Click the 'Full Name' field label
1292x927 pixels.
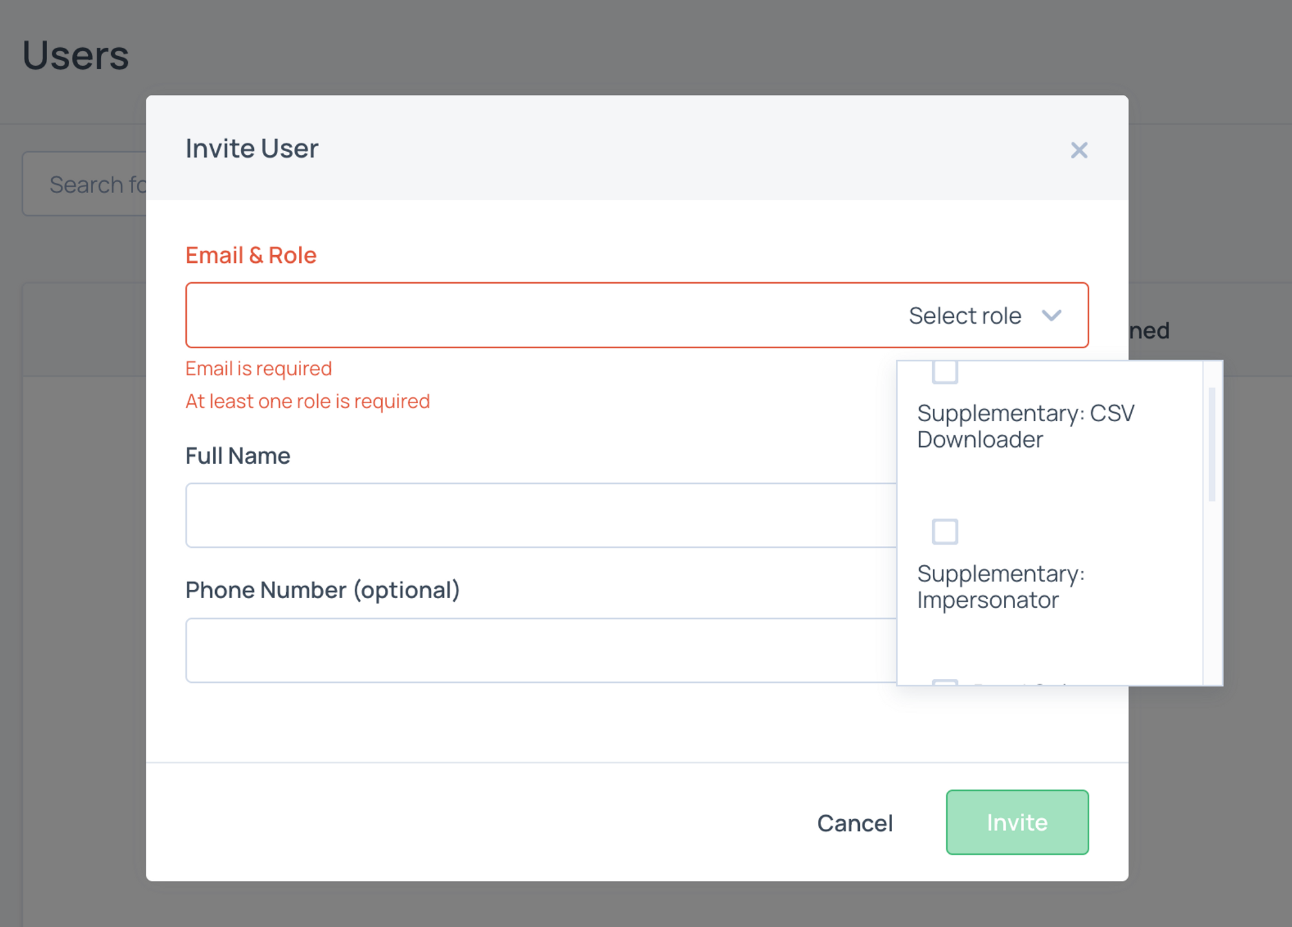(x=238, y=456)
